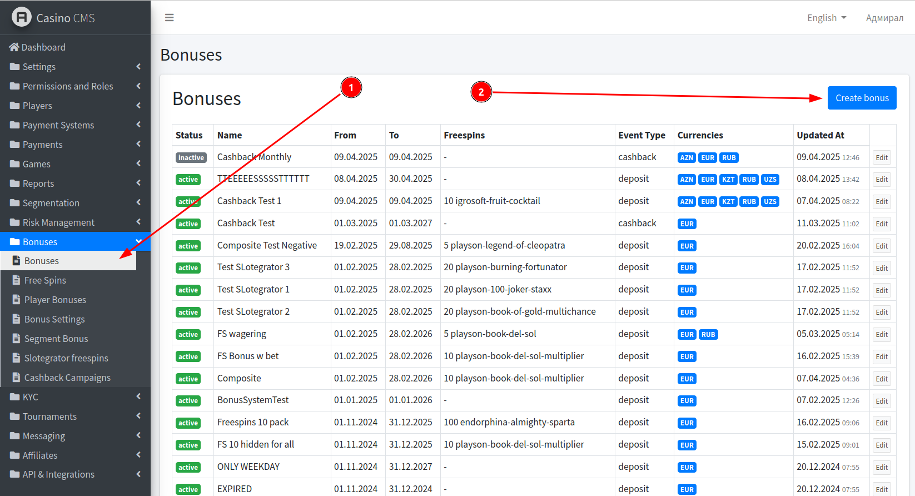Click the hamburger menu icon to collapse the sidebar

(x=170, y=18)
